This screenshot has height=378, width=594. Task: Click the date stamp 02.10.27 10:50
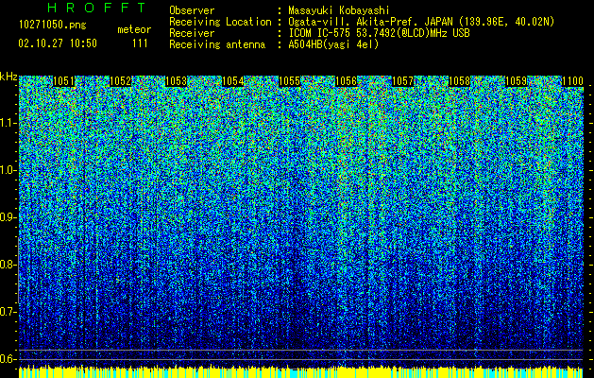click(58, 43)
